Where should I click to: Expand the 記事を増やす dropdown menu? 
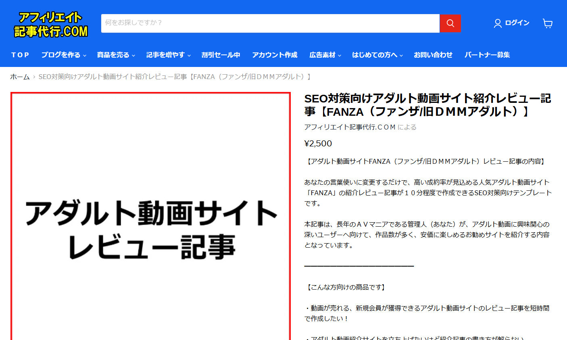click(x=168, y=55)
